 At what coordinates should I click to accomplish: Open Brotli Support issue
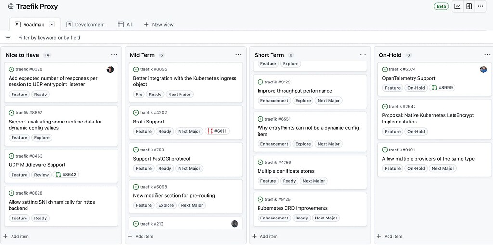(149, 122)
